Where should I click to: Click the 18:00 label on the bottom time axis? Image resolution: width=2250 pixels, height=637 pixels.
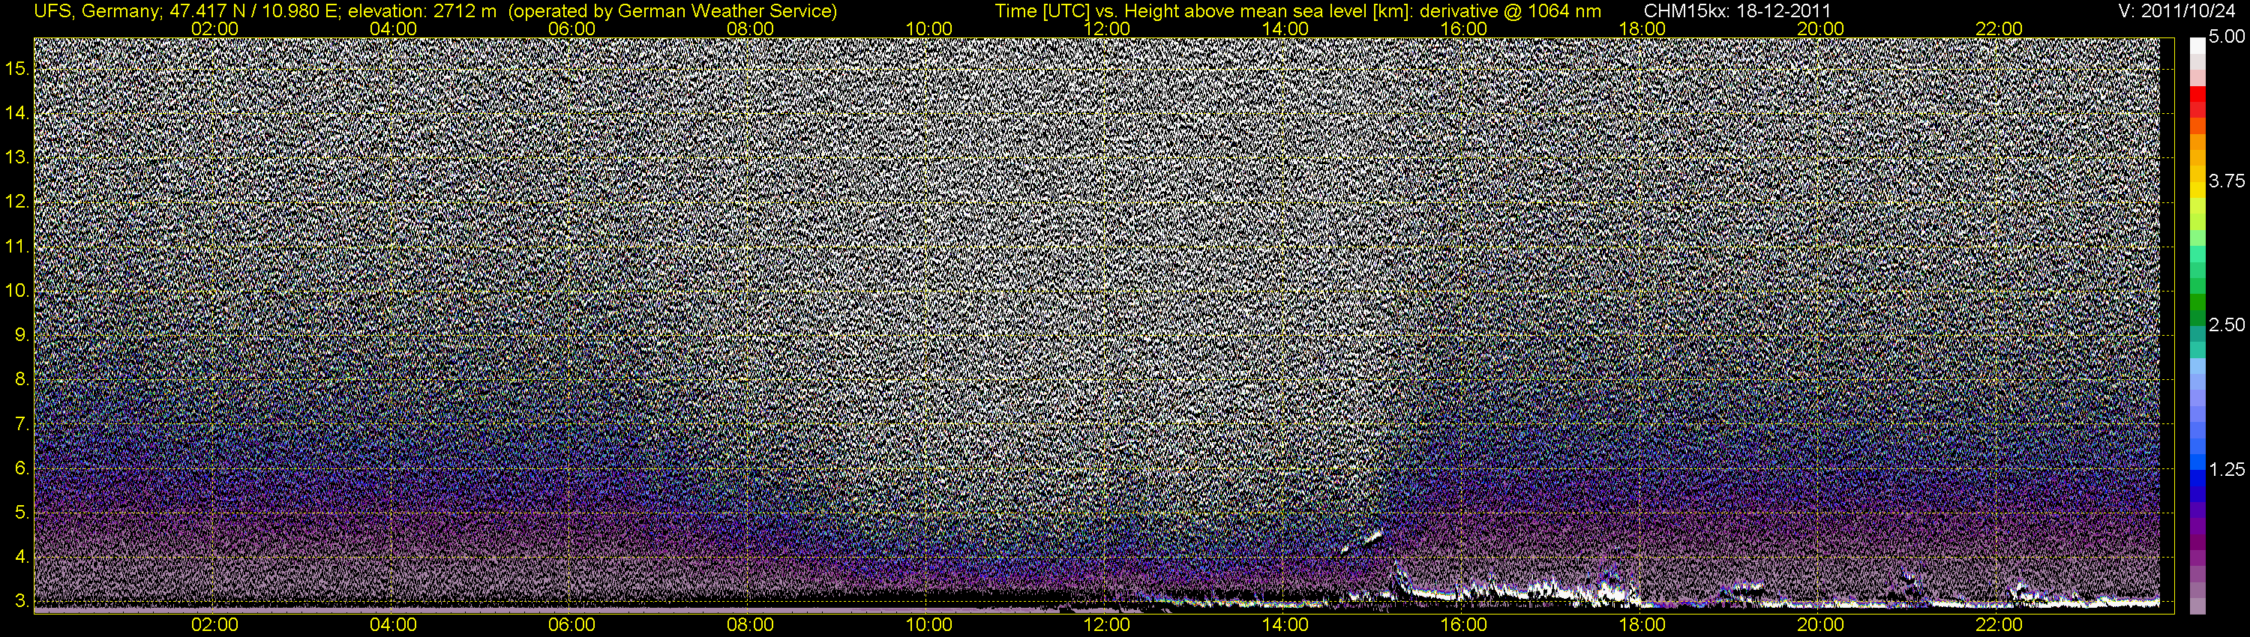[1642, 625]
